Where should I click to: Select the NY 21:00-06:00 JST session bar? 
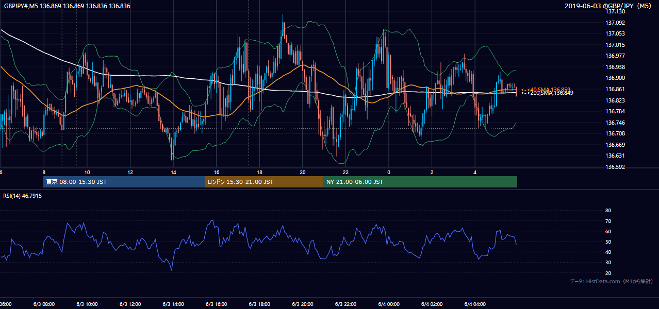420,182
